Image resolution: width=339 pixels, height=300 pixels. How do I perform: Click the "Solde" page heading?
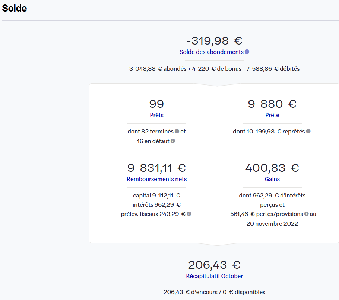point(15,8)
